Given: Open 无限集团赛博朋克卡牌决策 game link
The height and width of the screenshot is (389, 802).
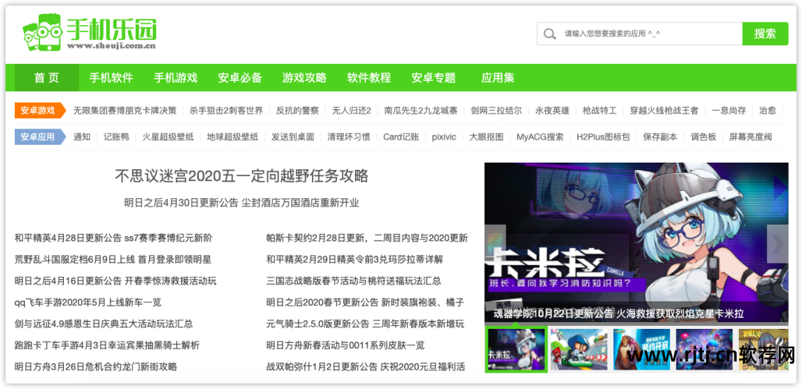Looking at the screenshot, I should coord(125,111).
